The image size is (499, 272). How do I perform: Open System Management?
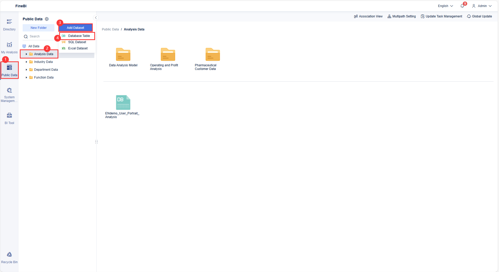9,94
